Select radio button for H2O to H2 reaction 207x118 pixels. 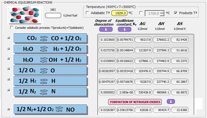tap(9, 49)
